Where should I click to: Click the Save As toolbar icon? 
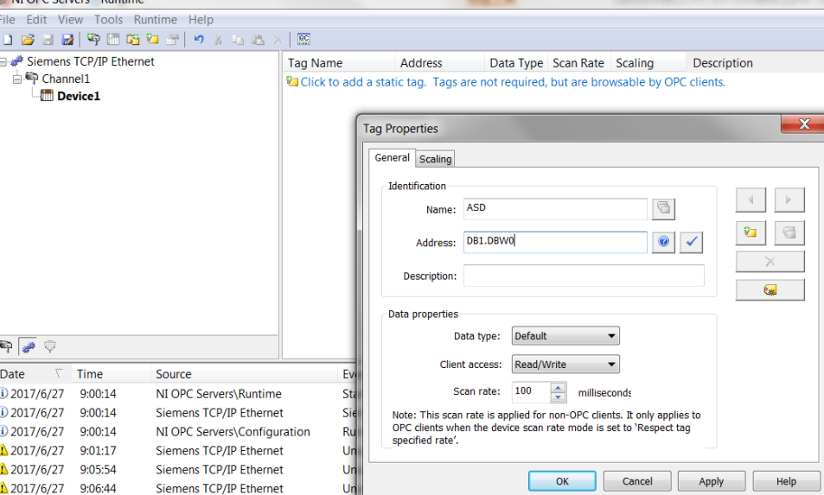point(67,40)
